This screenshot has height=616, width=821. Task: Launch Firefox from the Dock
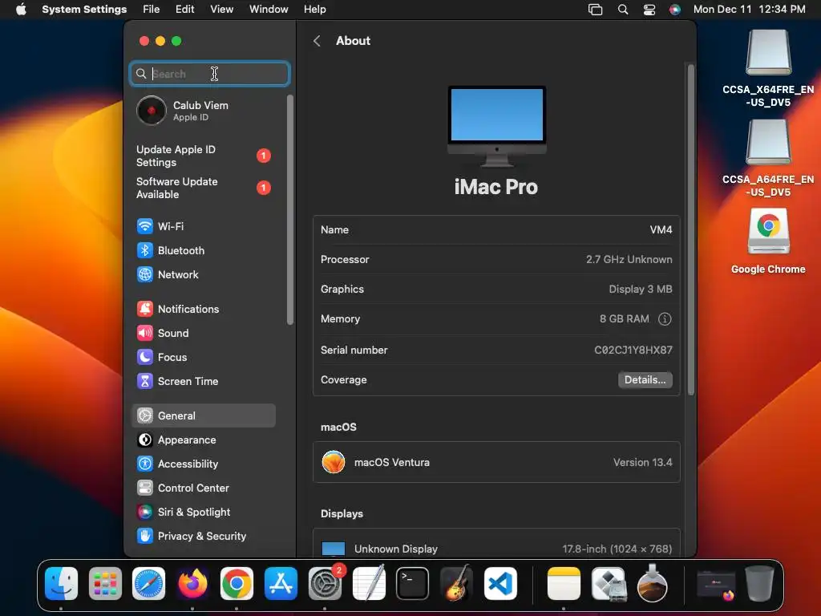[x=192, y=584]
